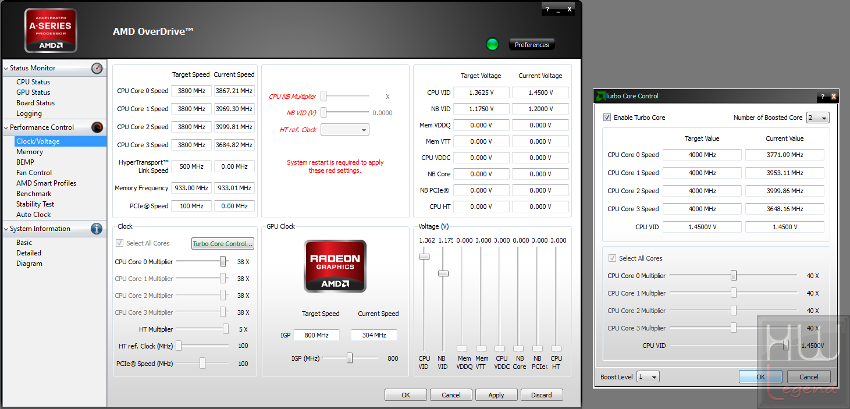
Task: Click the Status Monitor gauge icon
Action: click(97, 68)
